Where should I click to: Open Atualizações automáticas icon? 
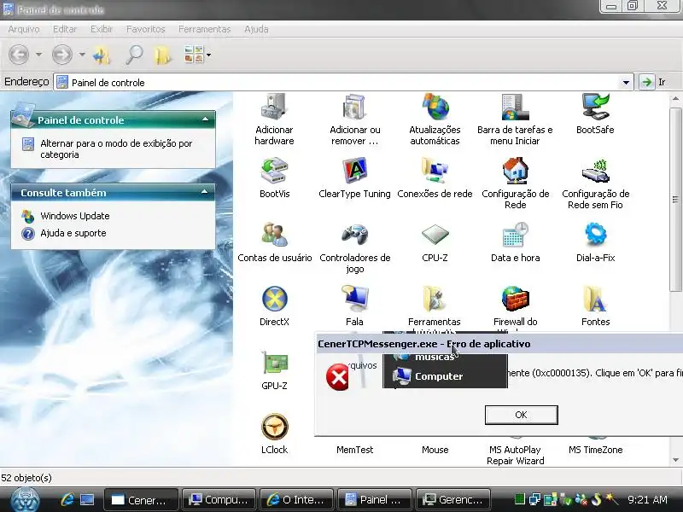(435, 107)
